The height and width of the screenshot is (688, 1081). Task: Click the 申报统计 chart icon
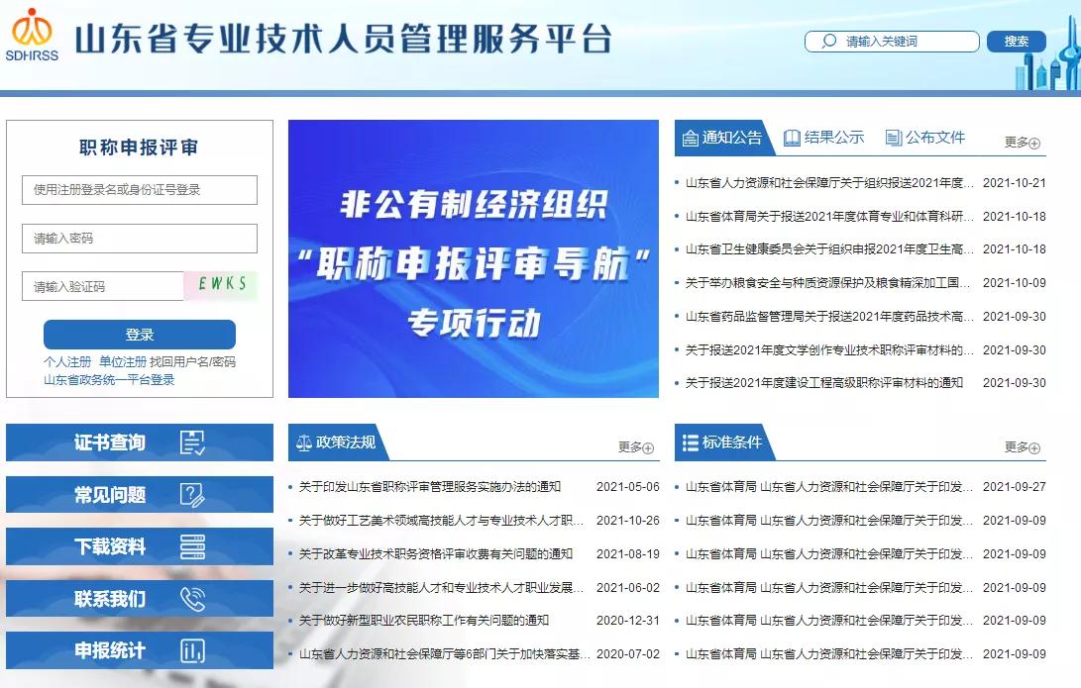(194, 648)
